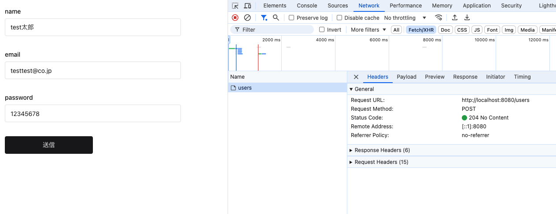Screen dimensions: 556x214
Task: Toggle the network filter funnel icon
Action: pyautogui.click(x=264, y=18)
